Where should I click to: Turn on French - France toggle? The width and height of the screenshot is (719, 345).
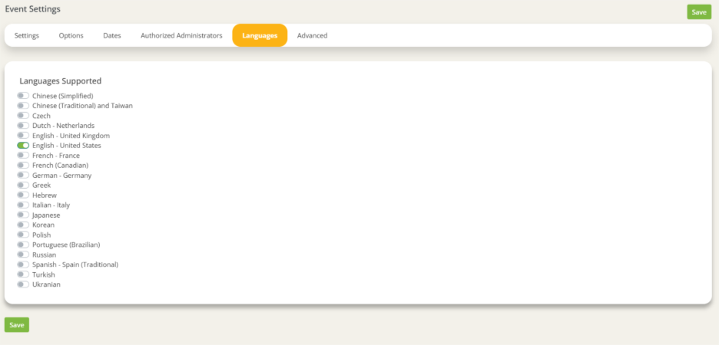pyautogui.click(x=23, y=156)
